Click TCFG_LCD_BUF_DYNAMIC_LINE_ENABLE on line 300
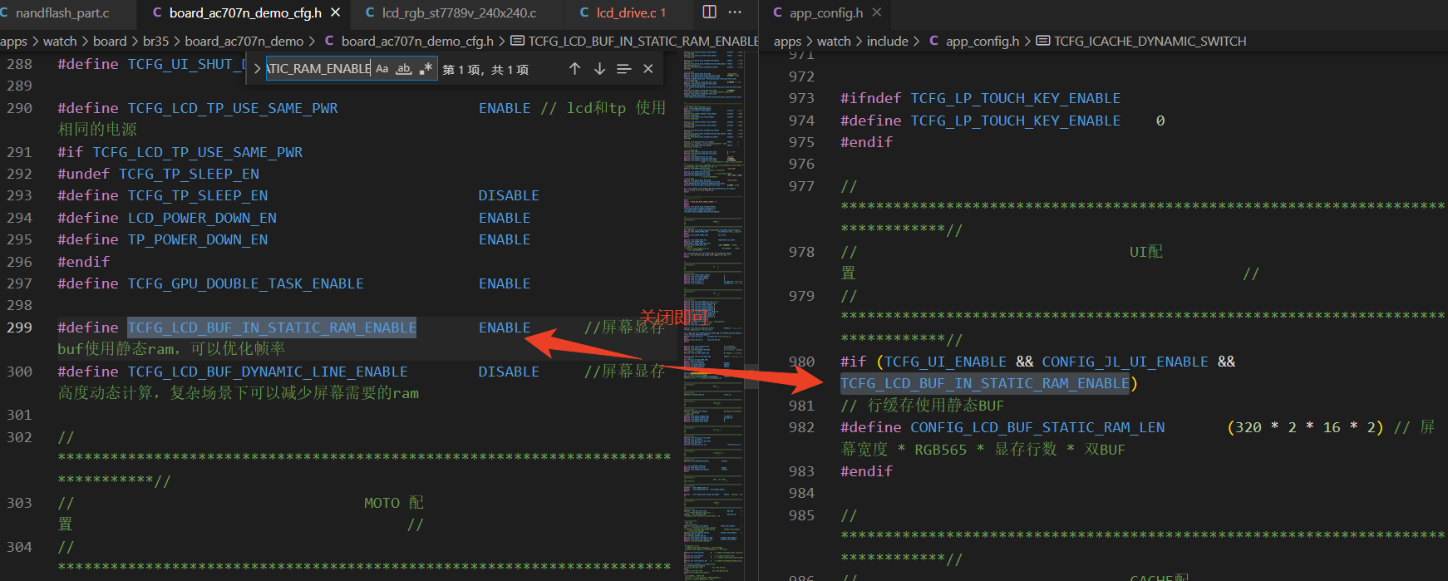1448x581 pixels. tap(268, 372)
